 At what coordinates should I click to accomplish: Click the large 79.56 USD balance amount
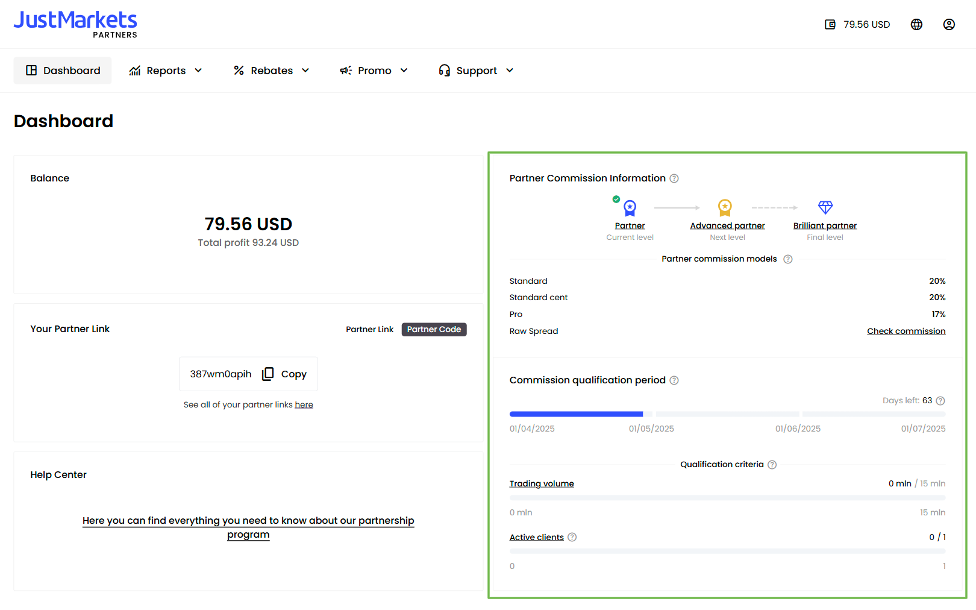tap(248, 224)
